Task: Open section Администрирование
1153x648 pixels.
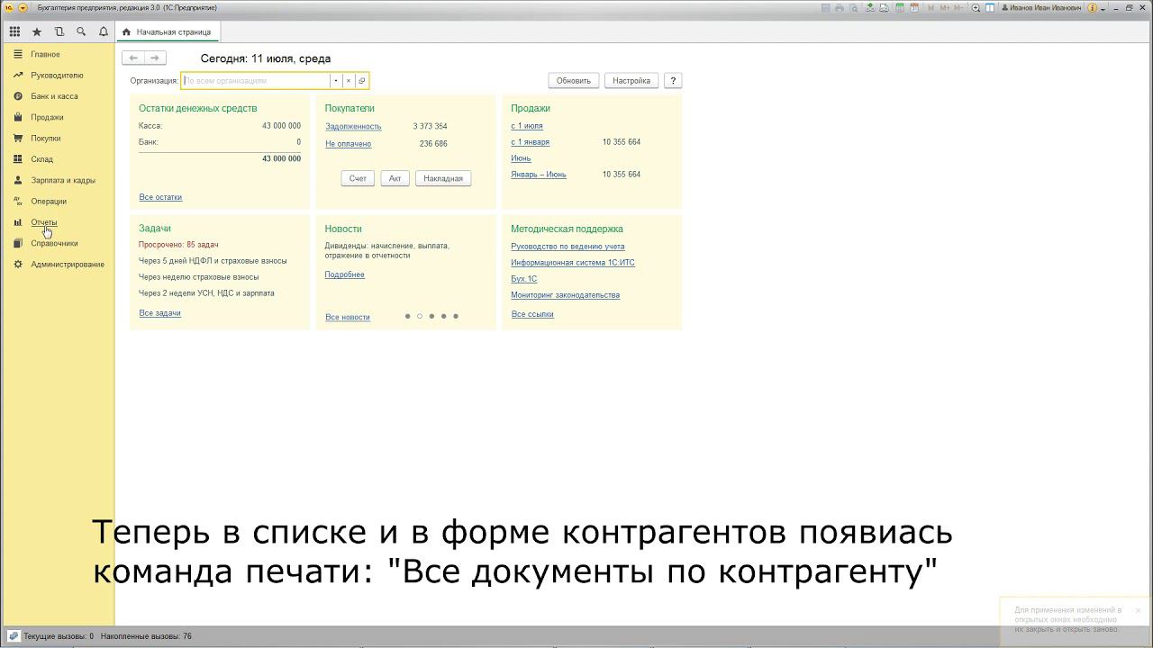Action: (x=68, y=265)
